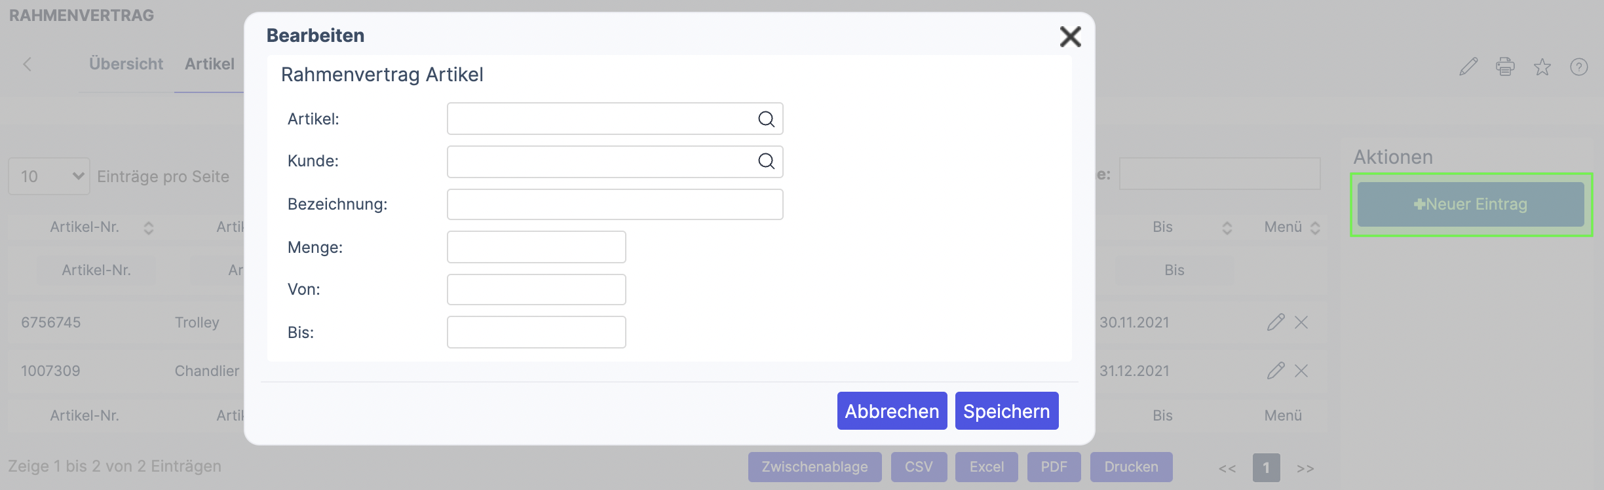Close the Bearbeiten dialog with X
This screenshot has height=490, width=1604.
pyautogui.click(x=1070, y=37)
